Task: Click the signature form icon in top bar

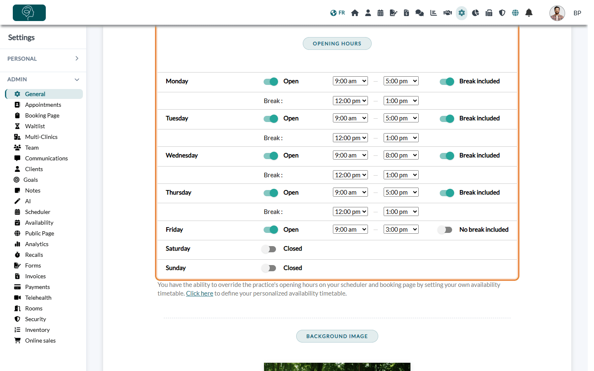Action: pos(394,13)
